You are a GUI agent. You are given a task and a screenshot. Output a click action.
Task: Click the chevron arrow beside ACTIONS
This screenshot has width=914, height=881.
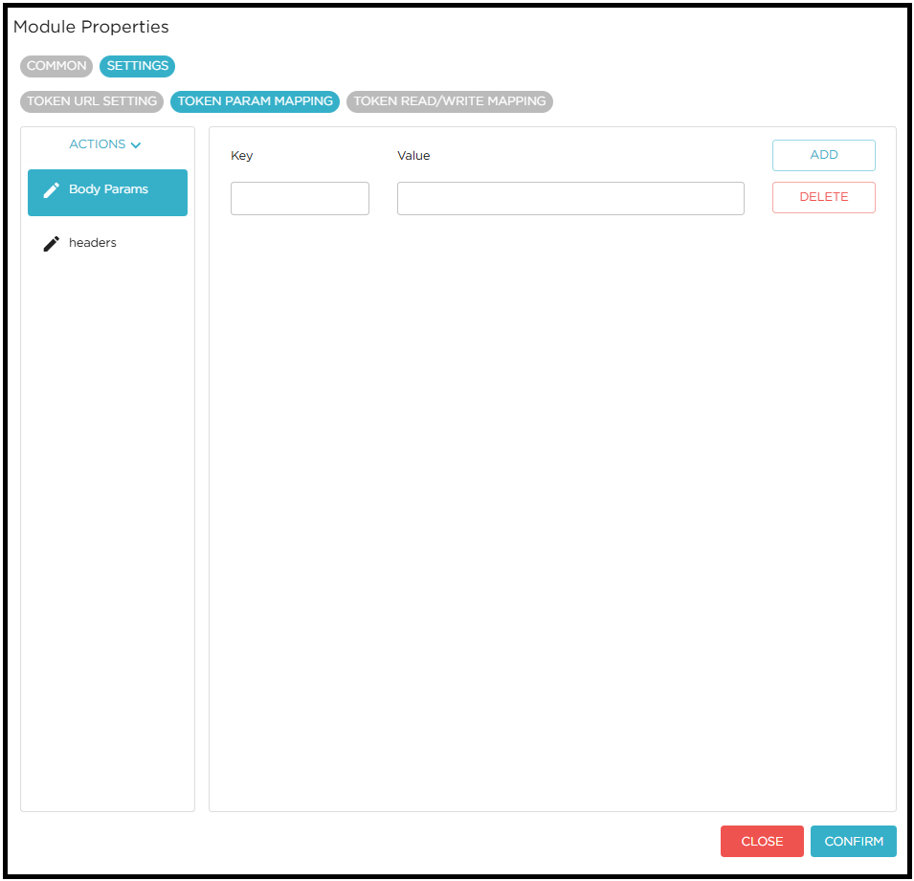coord(136,145)
